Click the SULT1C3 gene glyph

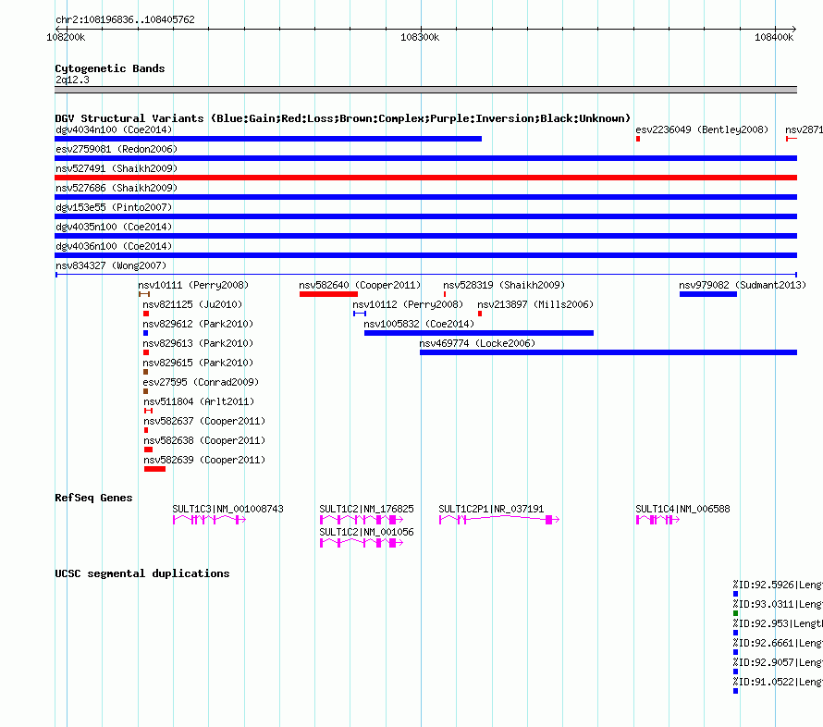209,520
